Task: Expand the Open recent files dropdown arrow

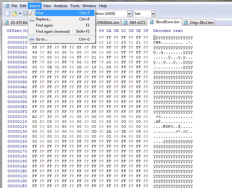Action: tap(20, 14)
